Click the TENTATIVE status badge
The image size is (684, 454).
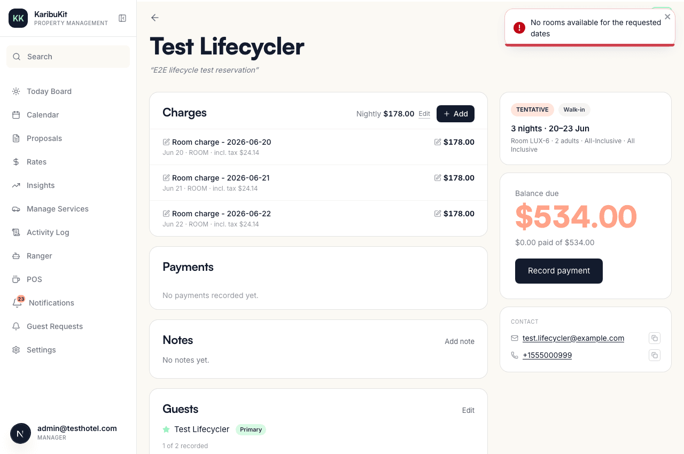tap(532, 109)
